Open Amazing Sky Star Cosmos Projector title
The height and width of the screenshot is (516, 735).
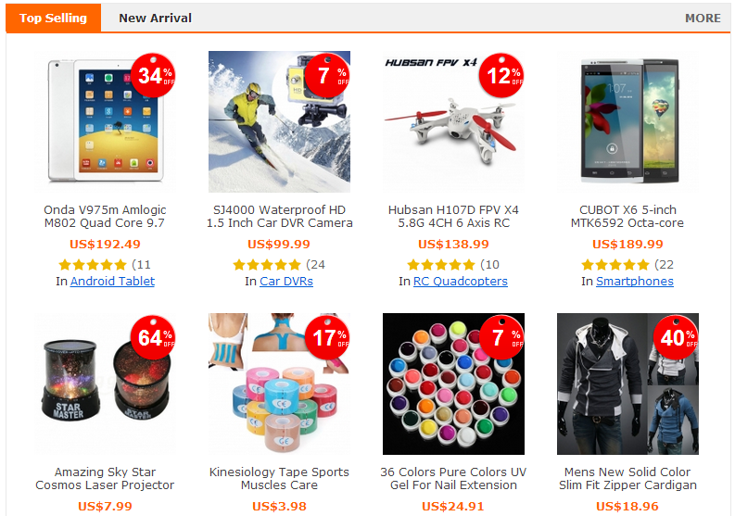(105, 479)
